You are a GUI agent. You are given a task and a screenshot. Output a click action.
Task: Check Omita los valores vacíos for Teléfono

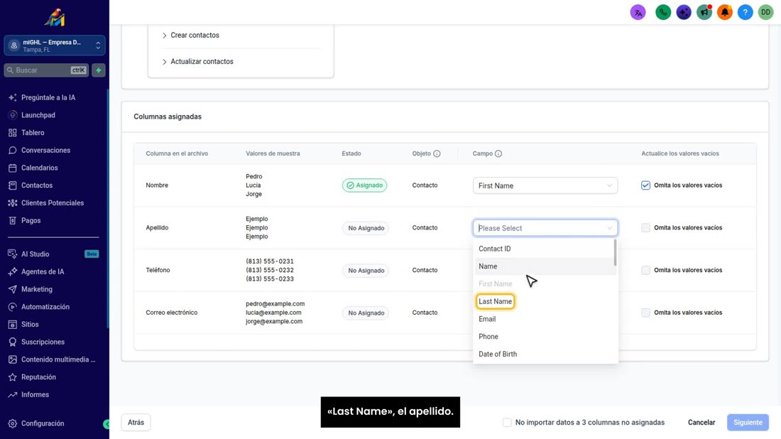[645, 270]
